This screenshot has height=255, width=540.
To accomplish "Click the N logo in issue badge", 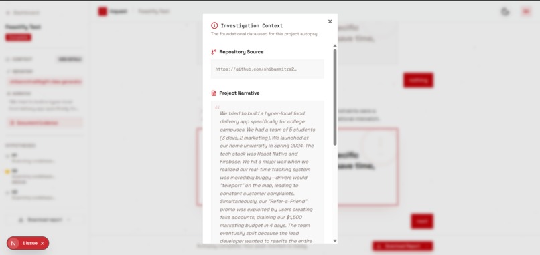I will 13,244.
